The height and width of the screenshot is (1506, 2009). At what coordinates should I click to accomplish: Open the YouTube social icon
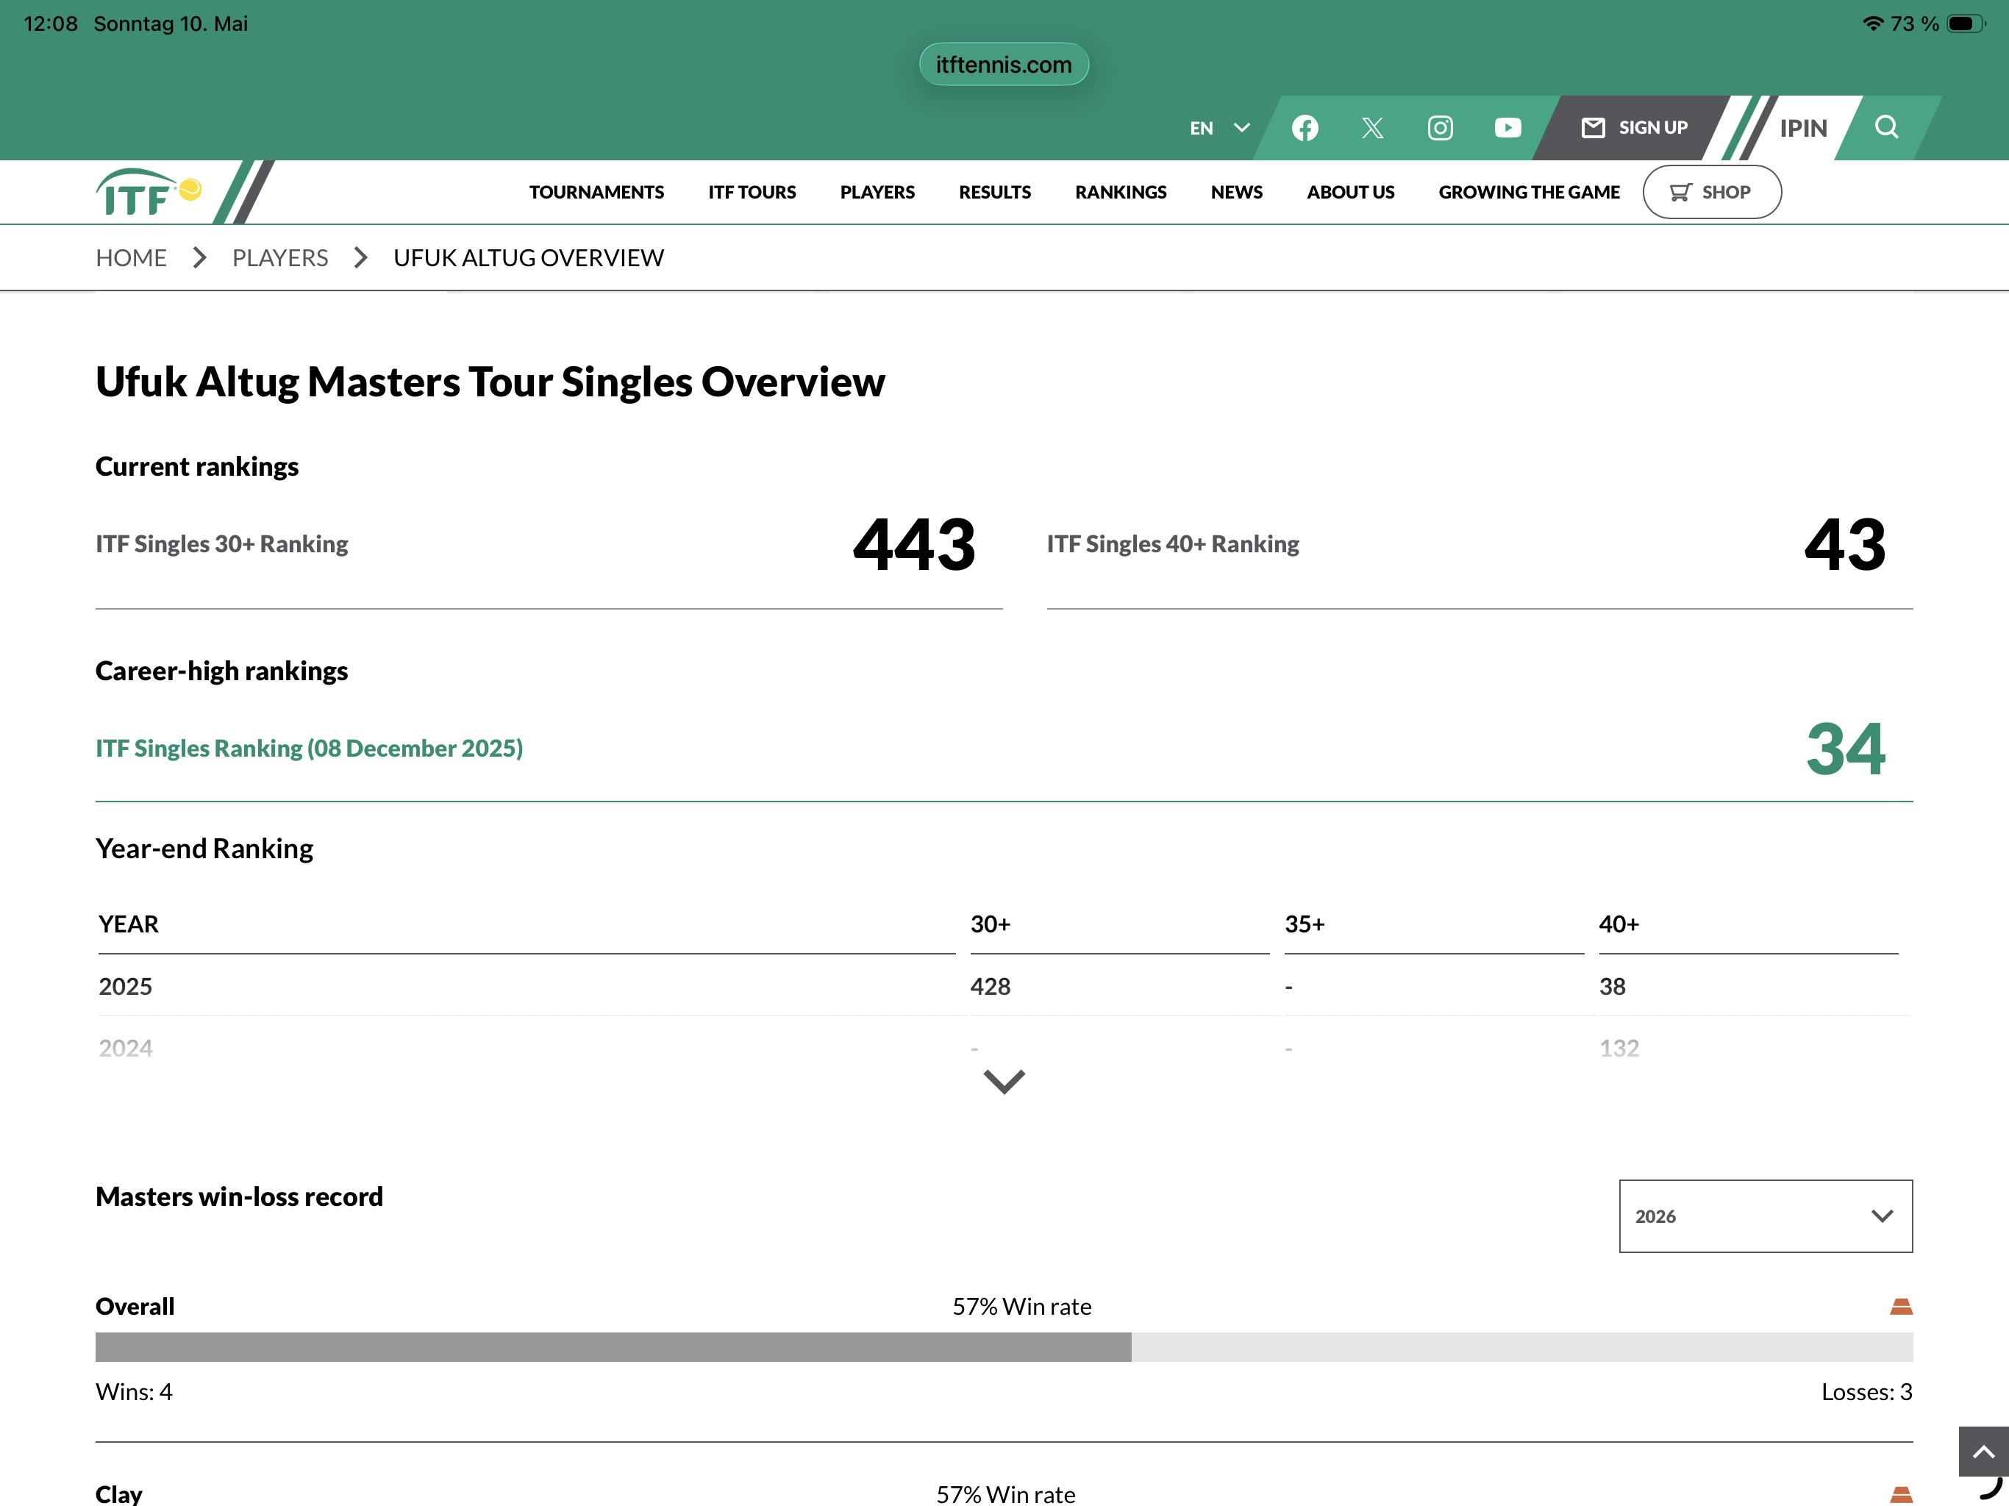pos(1507,128)
